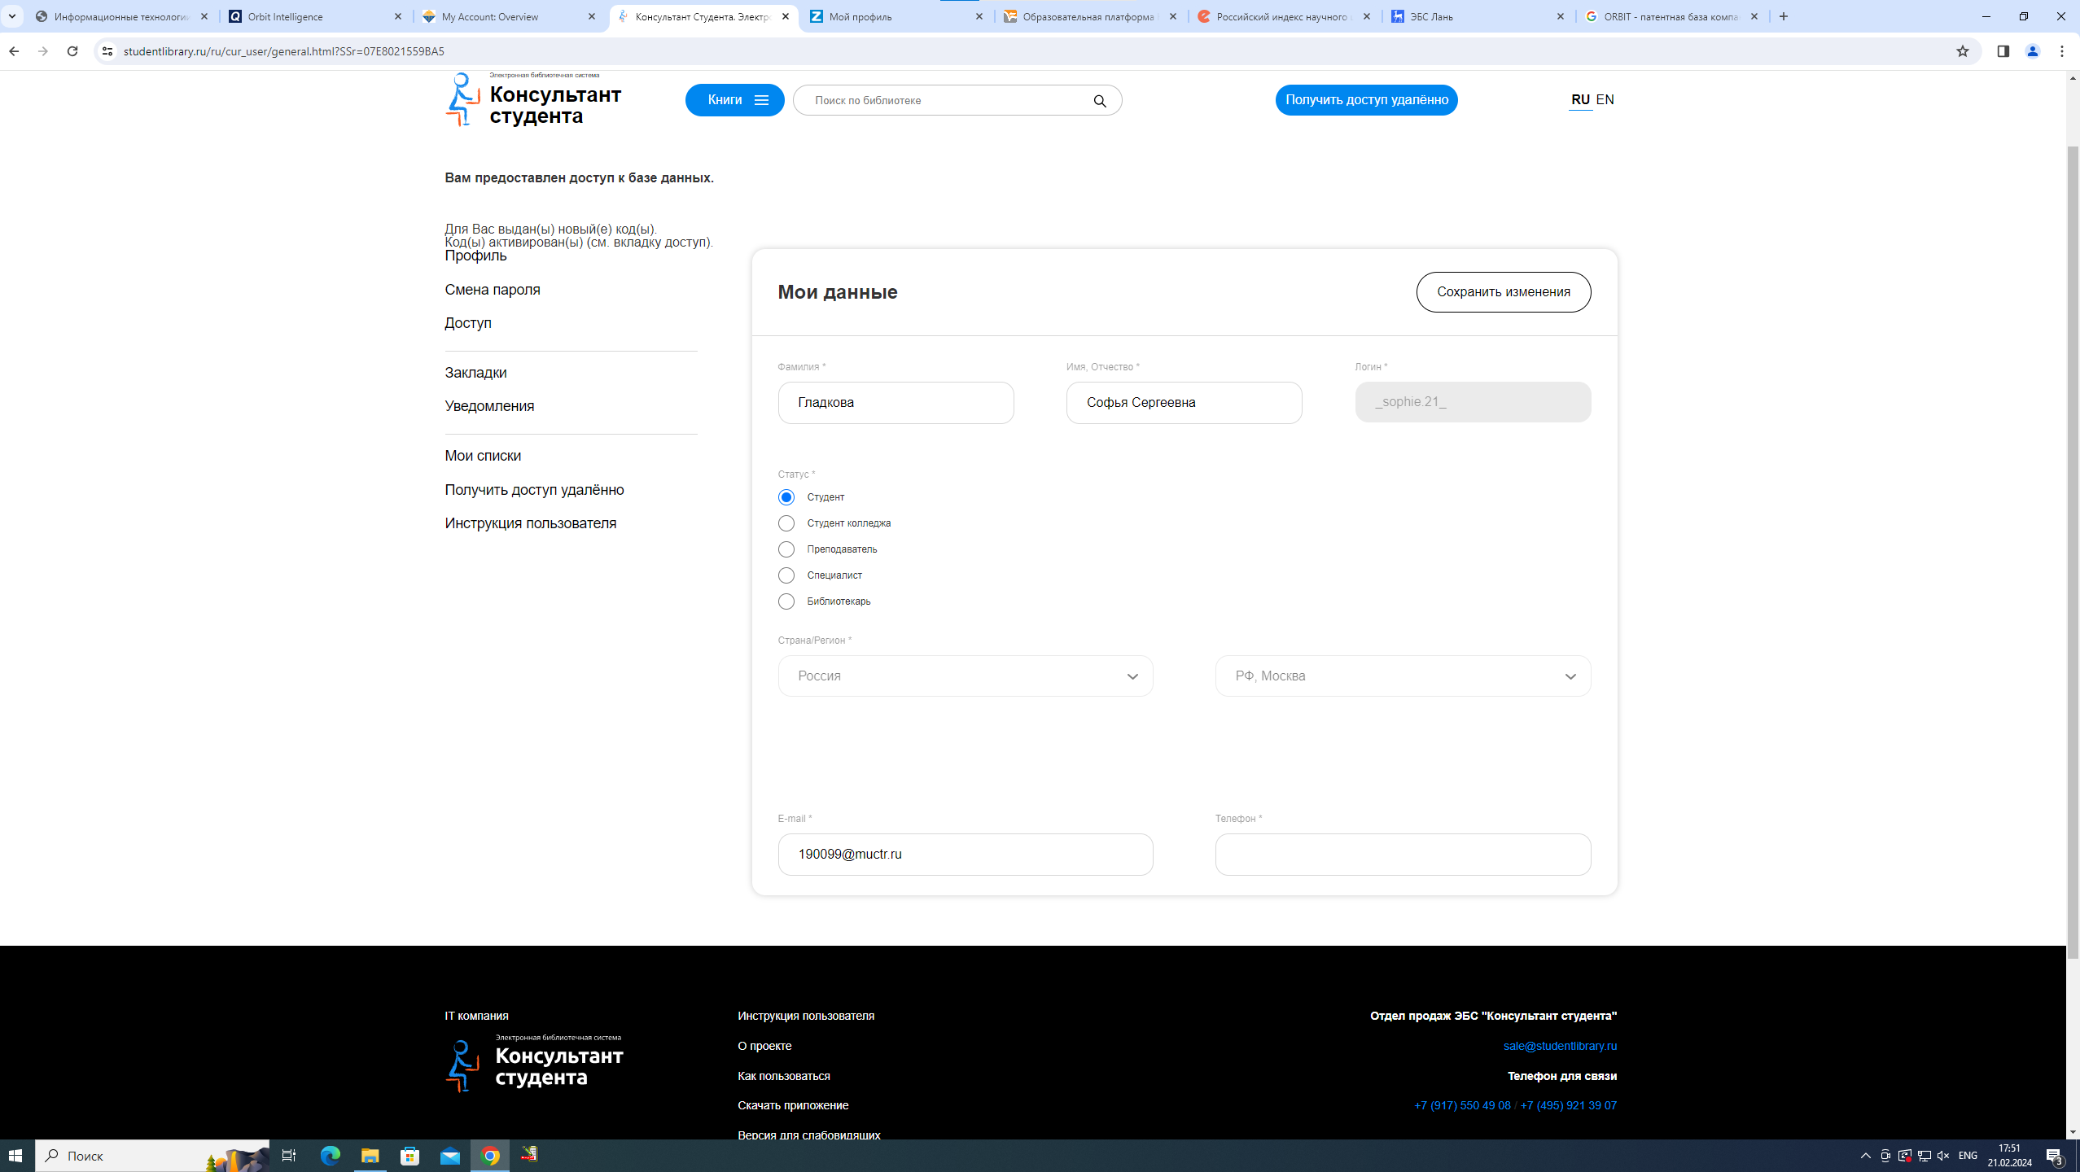Open the notification center icon
The image size is (2080, 1172).
(x=2055, y=1156)
